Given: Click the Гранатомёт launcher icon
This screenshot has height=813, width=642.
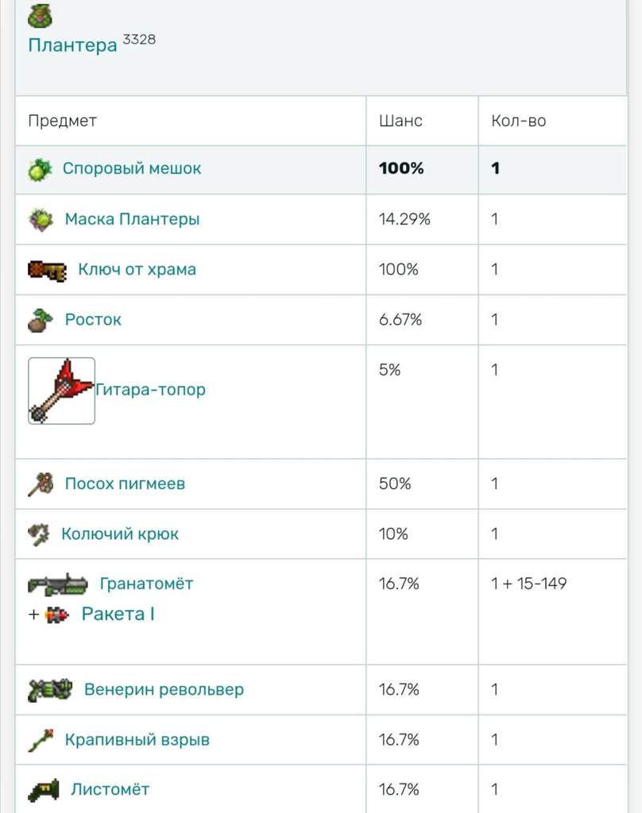Looking at the screenshot, I should (x=58, y=584).
